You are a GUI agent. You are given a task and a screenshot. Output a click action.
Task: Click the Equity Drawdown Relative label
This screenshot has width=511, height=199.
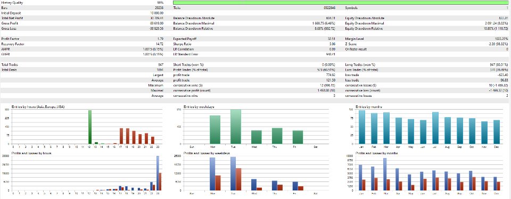pyautogui.click(x=364, y=29)
